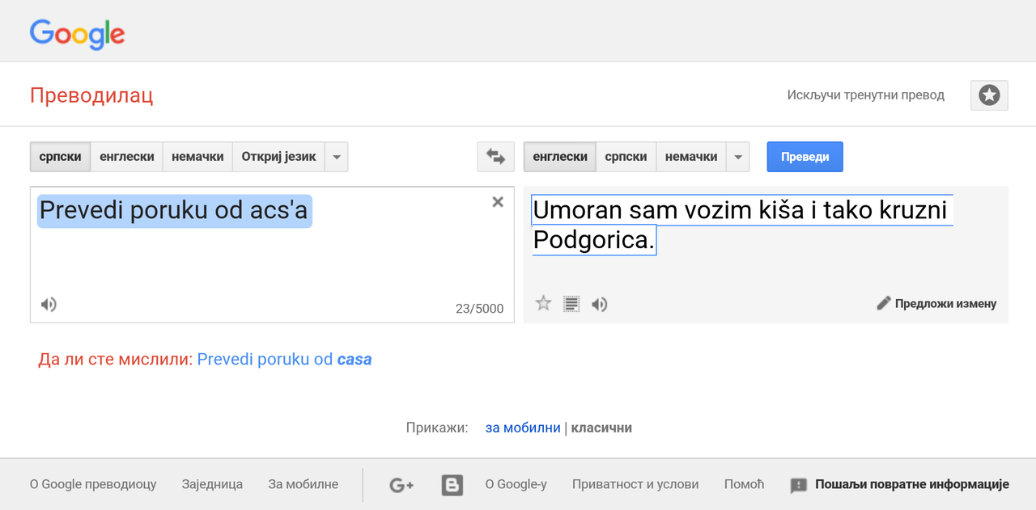Click the pencil icon for suggesting an edit
1036x510 pixels.
tap(884, 304)
